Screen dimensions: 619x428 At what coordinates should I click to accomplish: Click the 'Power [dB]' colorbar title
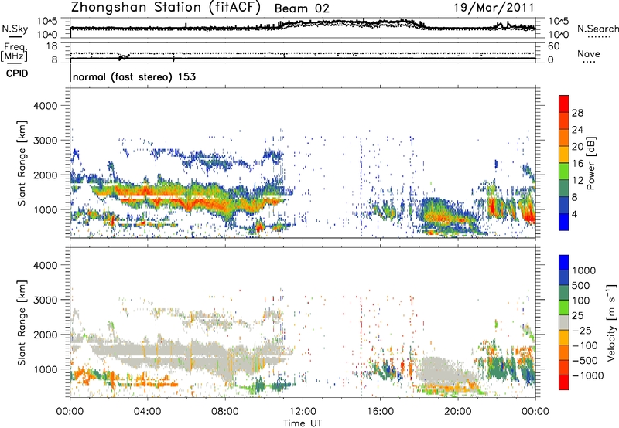point(591,163)
